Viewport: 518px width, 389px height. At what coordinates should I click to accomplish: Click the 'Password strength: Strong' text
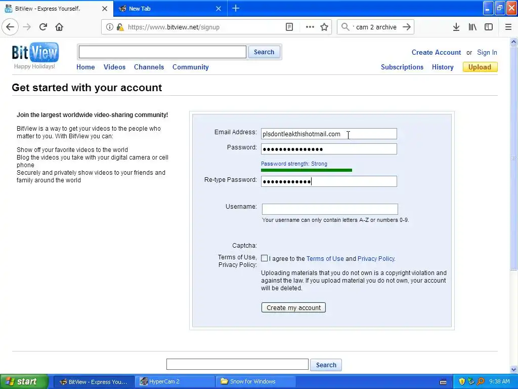tap(294, 164)
